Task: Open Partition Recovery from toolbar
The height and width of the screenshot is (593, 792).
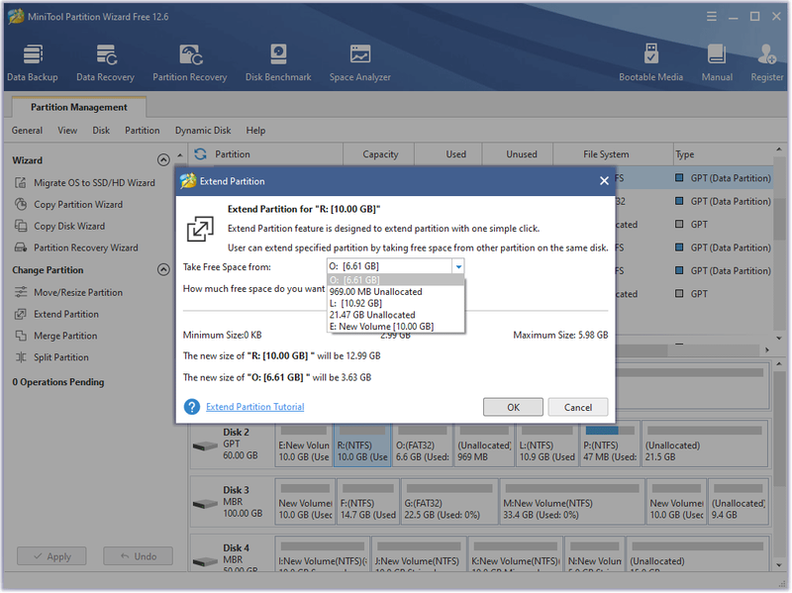Action: click(x=189, y=62)
